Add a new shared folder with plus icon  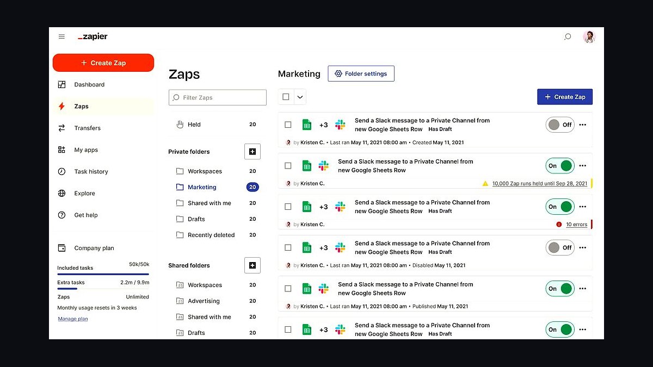252,265
